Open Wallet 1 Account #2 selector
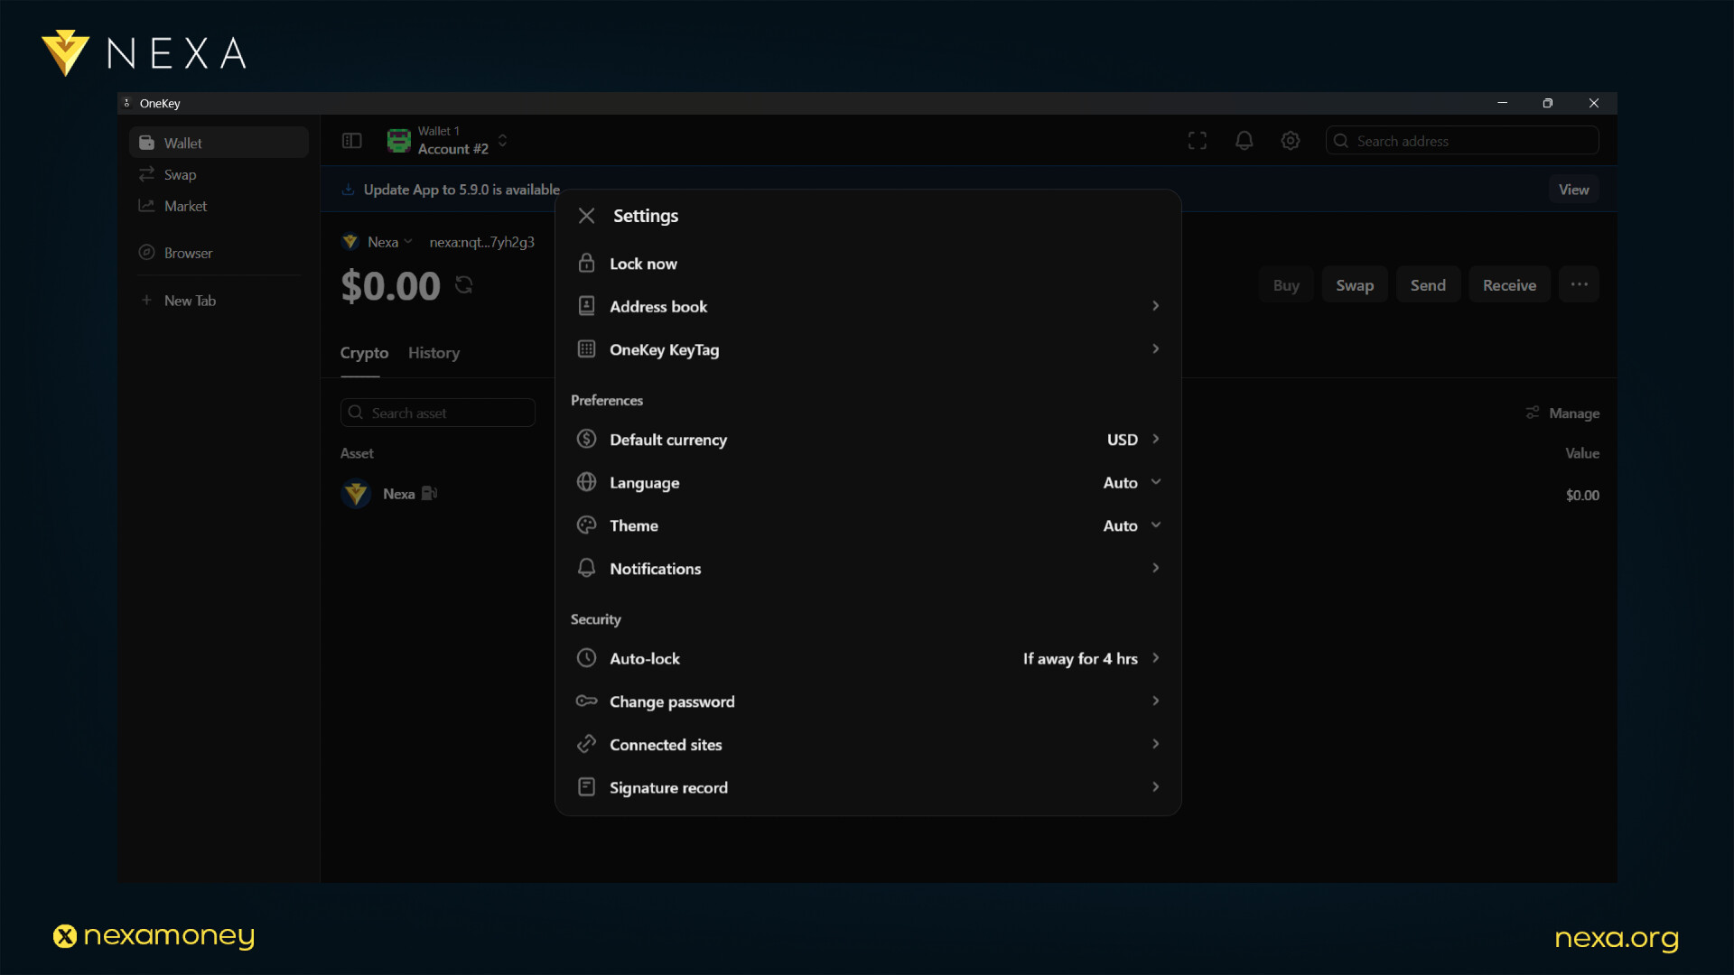The image size is (1734, 975). (448, 141)
